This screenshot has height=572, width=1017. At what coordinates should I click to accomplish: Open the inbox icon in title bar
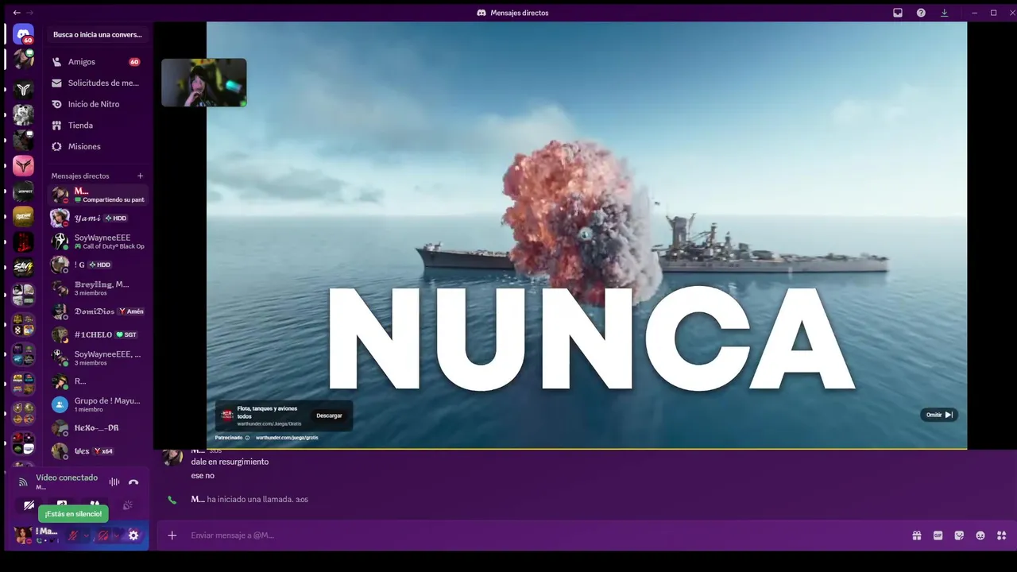[x=898, y=13]
